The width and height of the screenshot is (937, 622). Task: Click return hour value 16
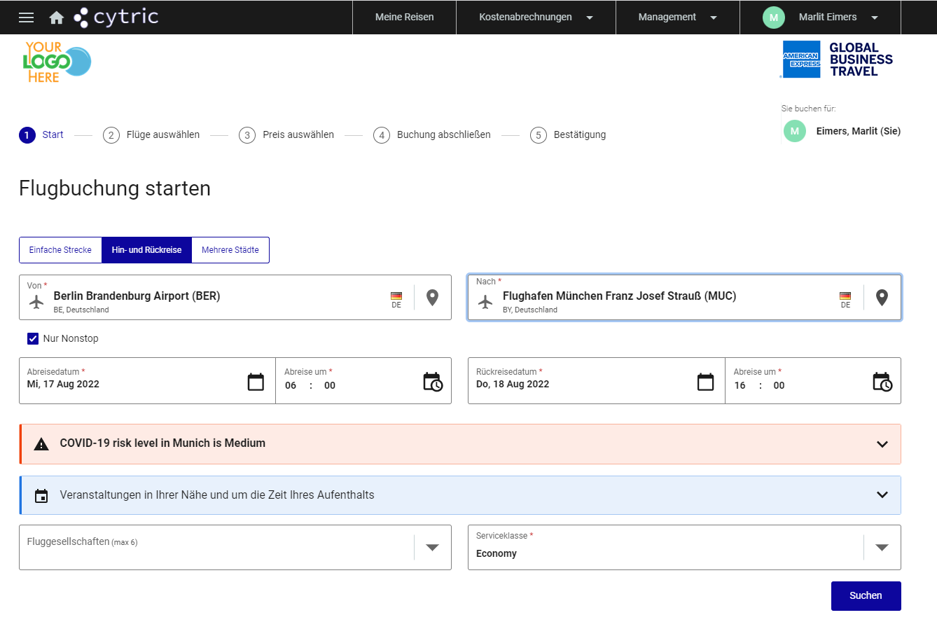point(740,386)
